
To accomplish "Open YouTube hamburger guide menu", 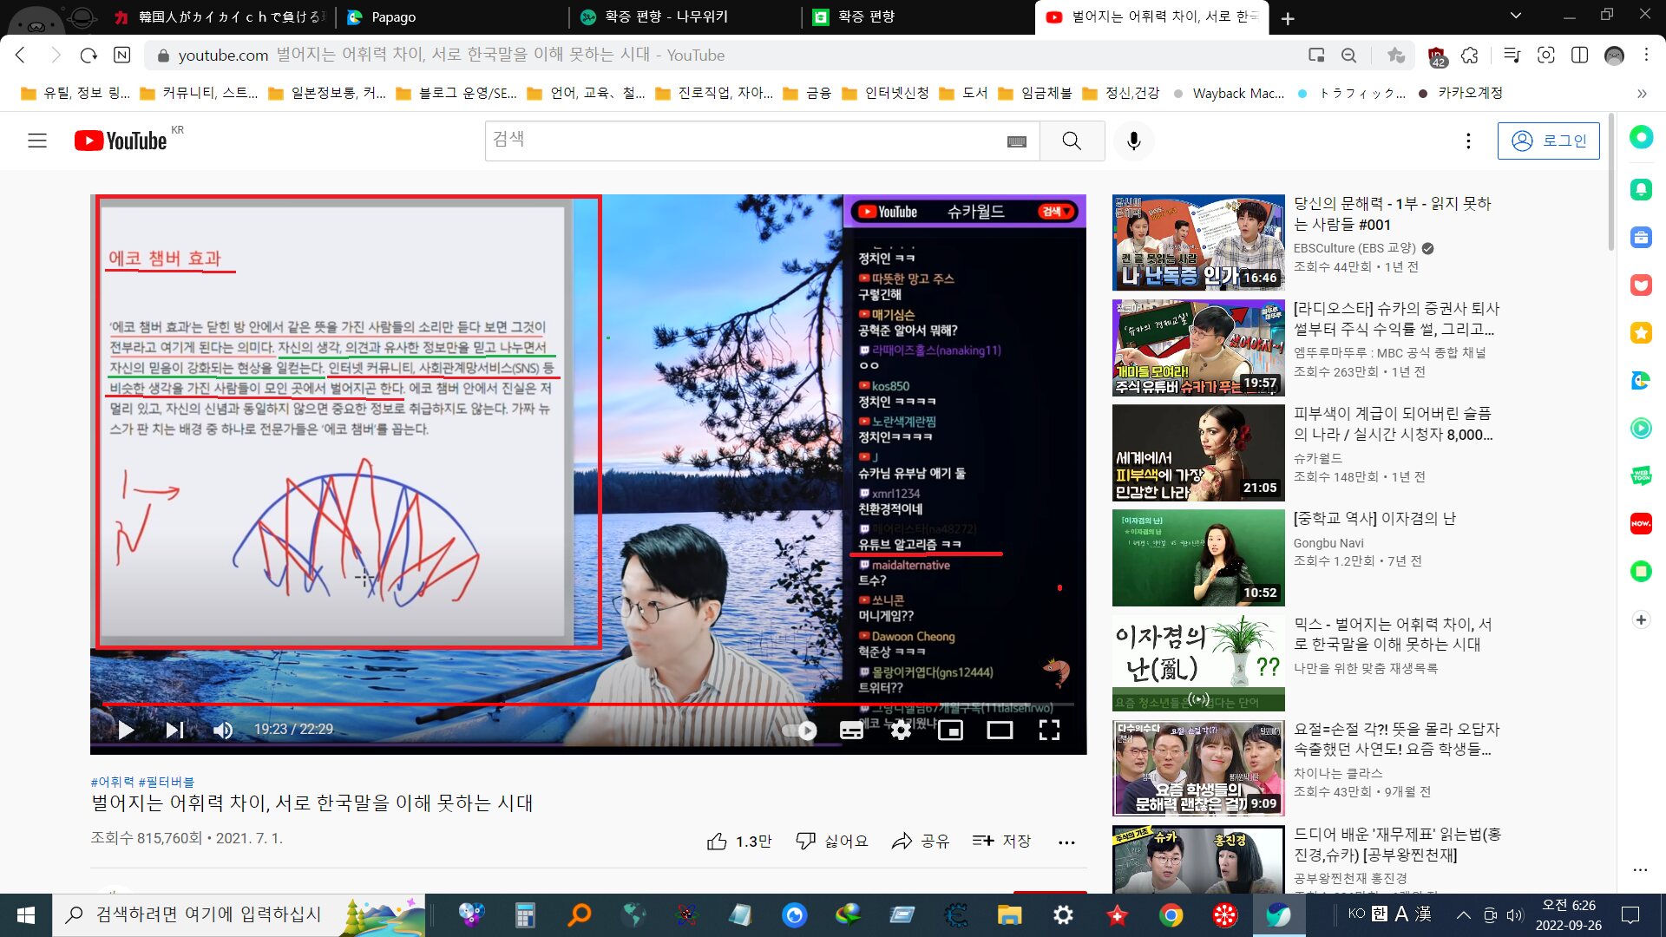I will point(37,141).
